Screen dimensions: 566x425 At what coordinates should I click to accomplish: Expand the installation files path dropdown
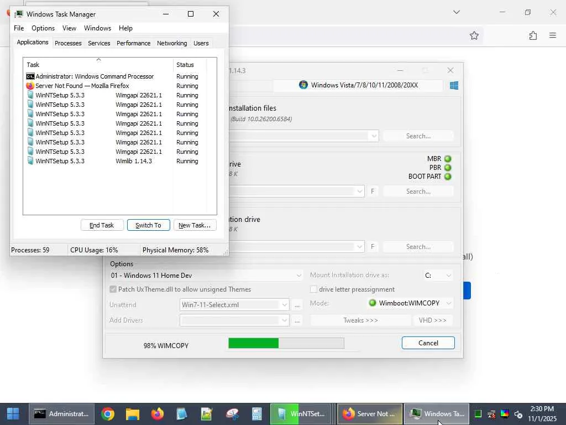tap(374, 136)
